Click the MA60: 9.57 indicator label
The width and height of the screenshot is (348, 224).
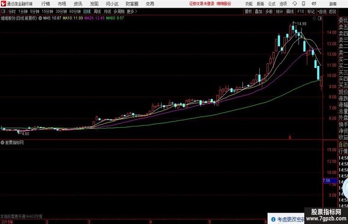point(115,18)
